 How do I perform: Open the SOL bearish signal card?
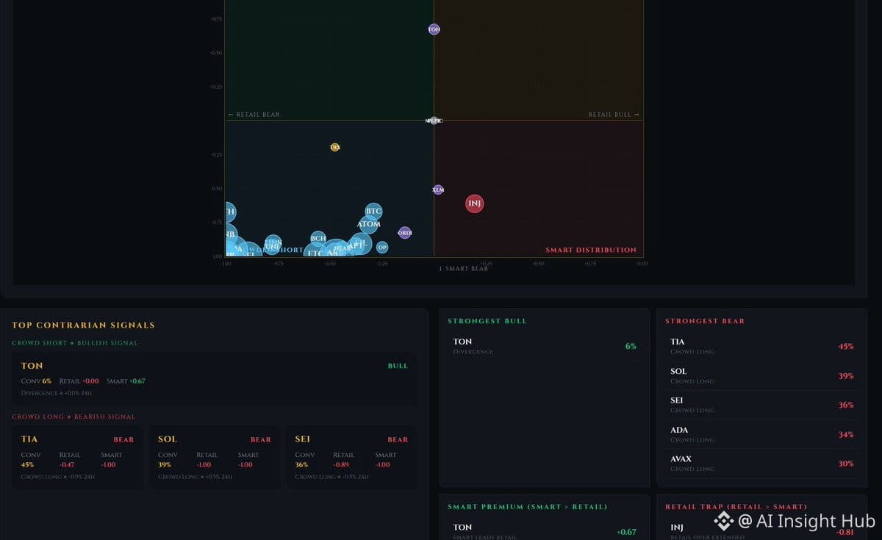[x=214, y=457]
